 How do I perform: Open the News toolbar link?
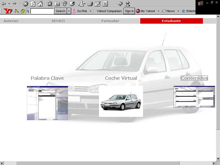tap(171, 11)
